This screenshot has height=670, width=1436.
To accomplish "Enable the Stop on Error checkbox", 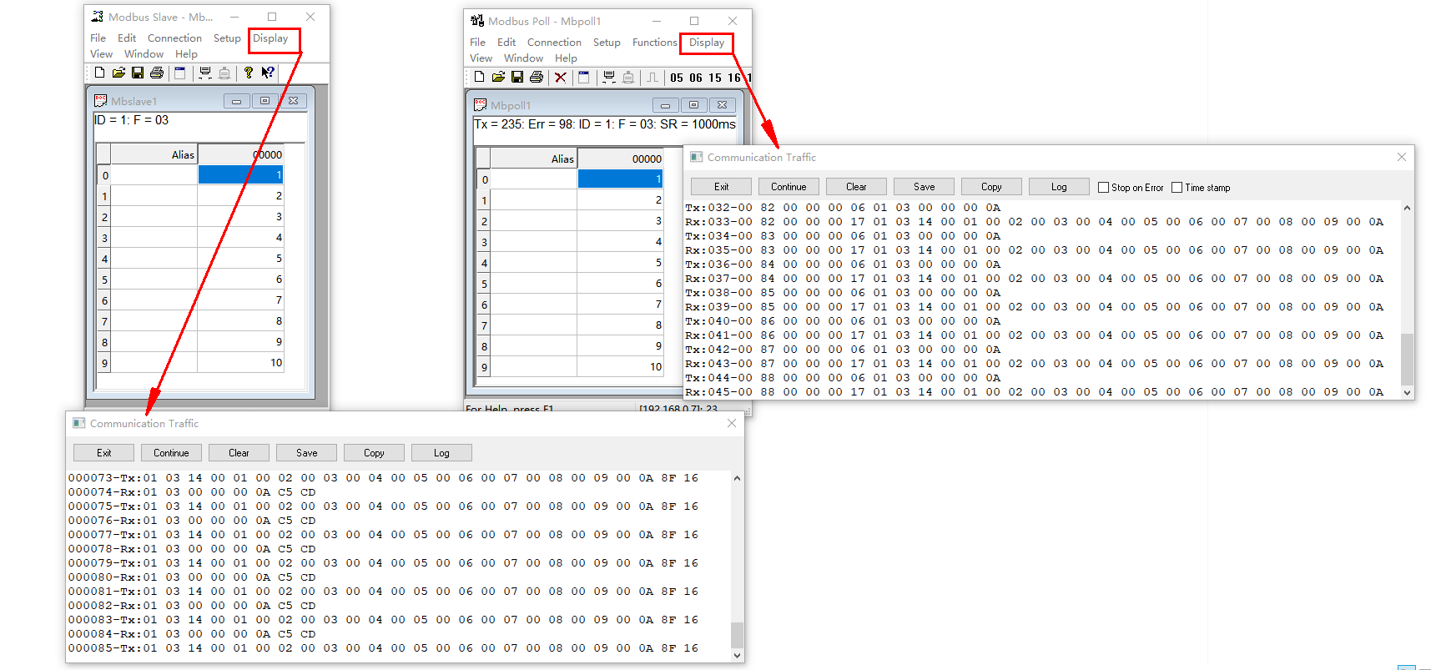I will [1104, 188].
